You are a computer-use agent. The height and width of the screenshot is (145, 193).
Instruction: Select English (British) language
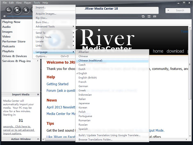tap(112, 78)
